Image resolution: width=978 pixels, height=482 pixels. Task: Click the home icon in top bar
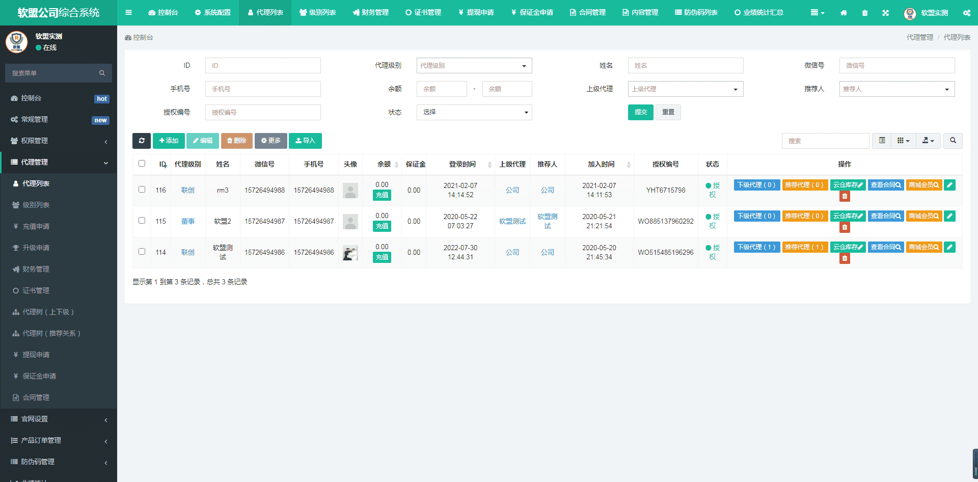click(x=844, y=13)
